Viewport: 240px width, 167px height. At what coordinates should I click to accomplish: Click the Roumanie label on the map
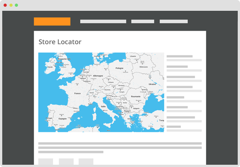pos(136,96)
